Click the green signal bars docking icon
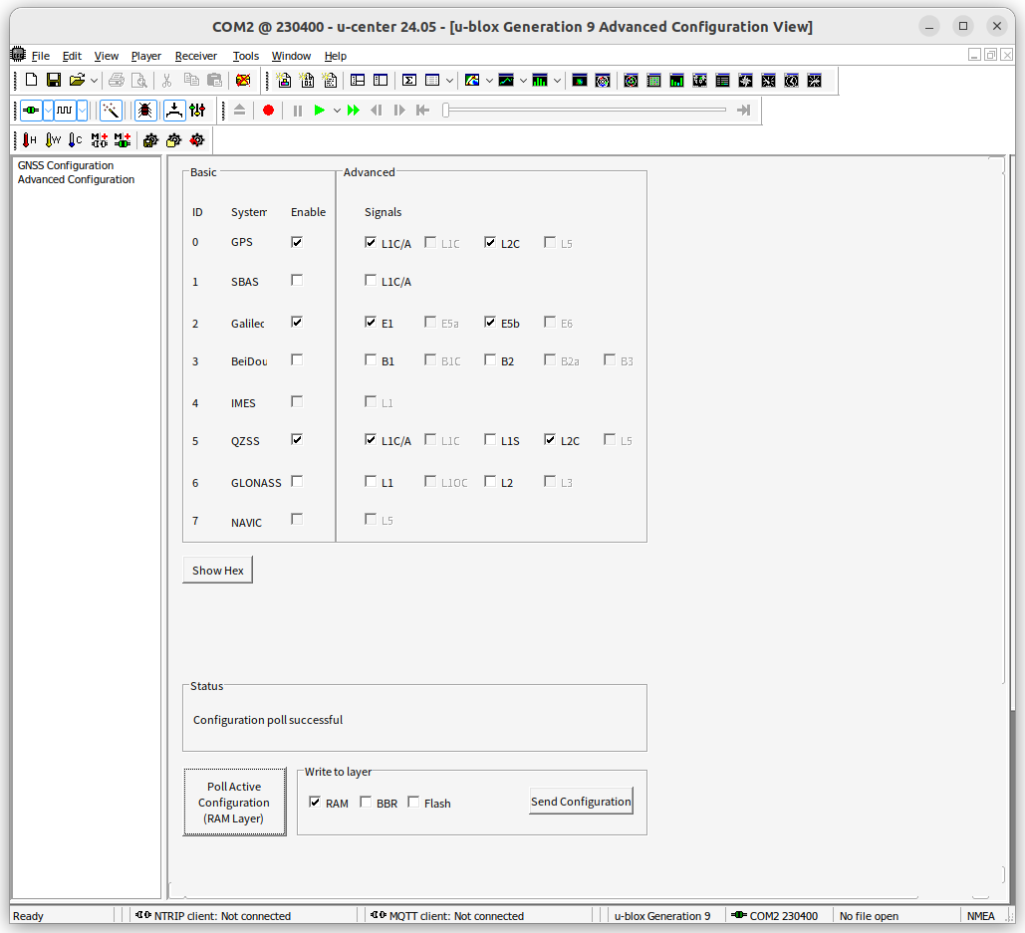 [676, 81]
